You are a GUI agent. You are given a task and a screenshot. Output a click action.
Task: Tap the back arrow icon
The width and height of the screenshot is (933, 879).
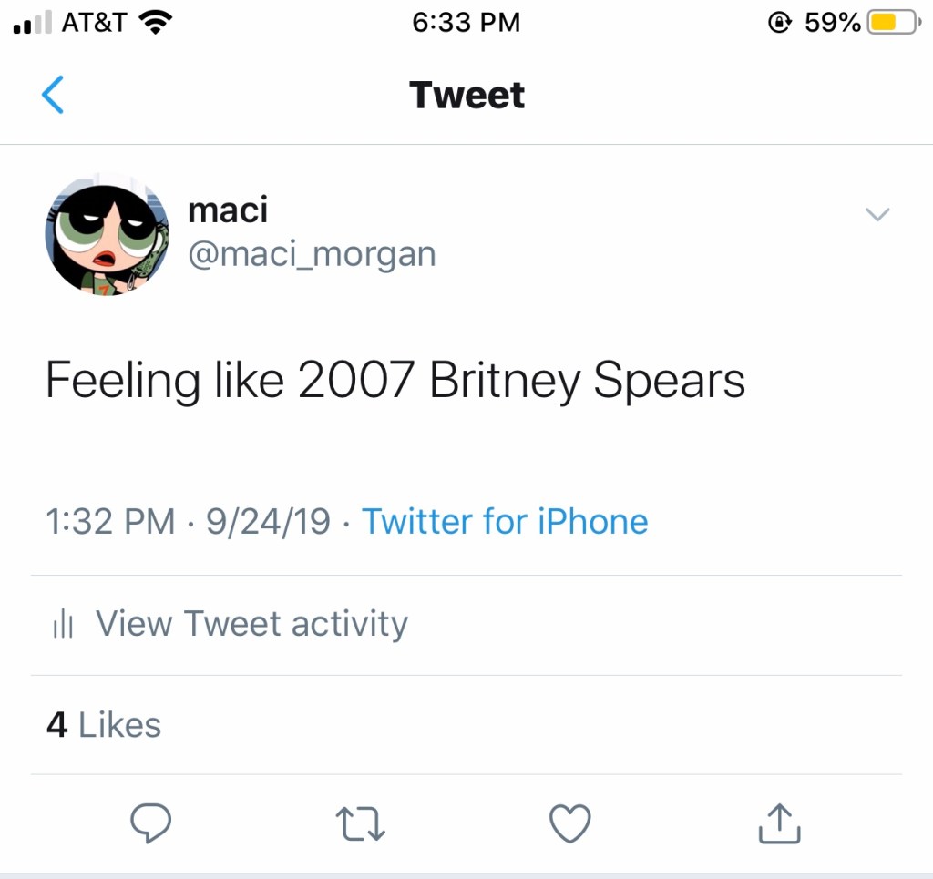click(x=53, y=95)
